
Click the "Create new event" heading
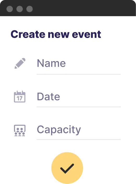pyautogui.click(x=56, y=34)
